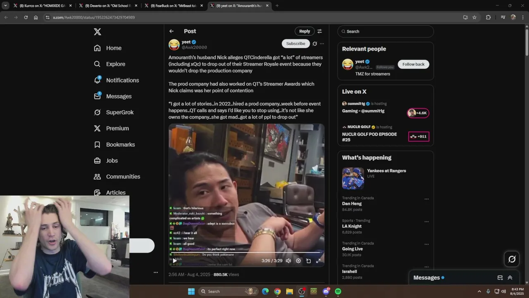Screen dimensions: 529x298
Task: Open yeet's profile avatar on post
Action: point(174,44)
